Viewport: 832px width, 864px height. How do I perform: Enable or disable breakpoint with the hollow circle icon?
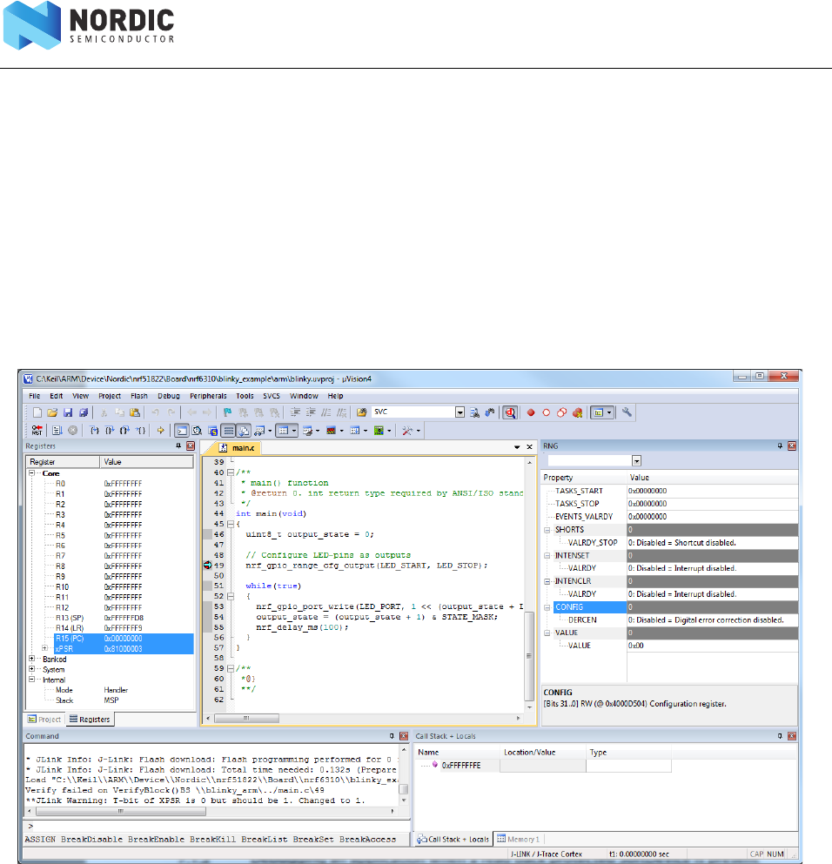pos(546,412)
